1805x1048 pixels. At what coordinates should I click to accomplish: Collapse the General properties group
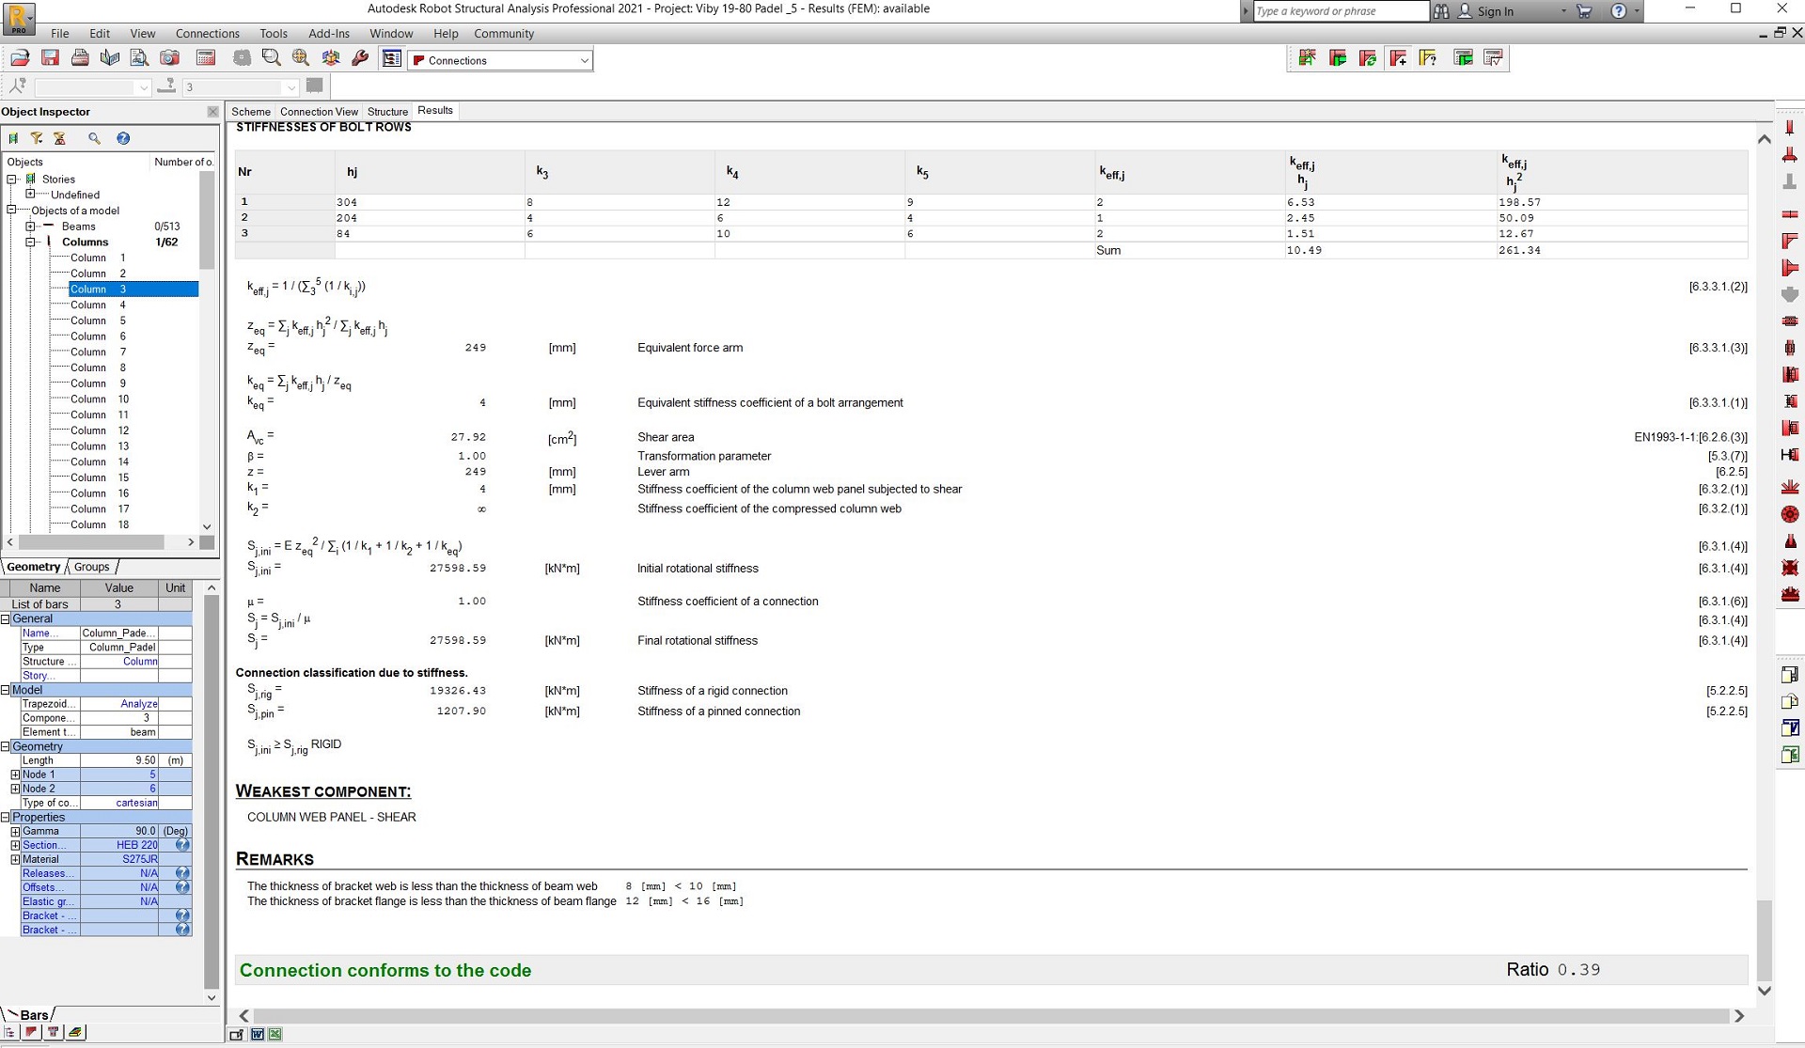coord(6,618)
